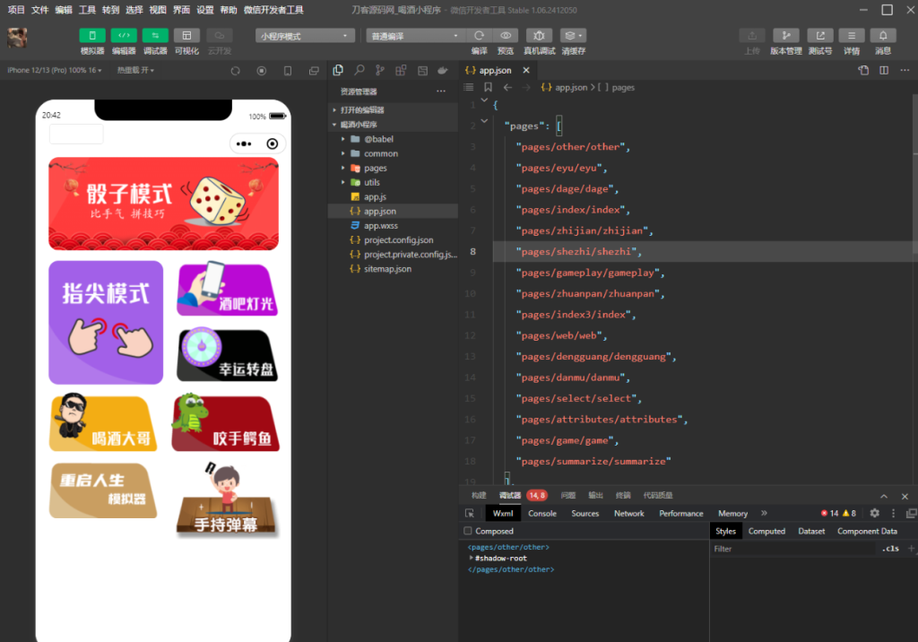Expand the #shadow-root node
Screen dimensions: 918x642
click(x=472, y=558)
